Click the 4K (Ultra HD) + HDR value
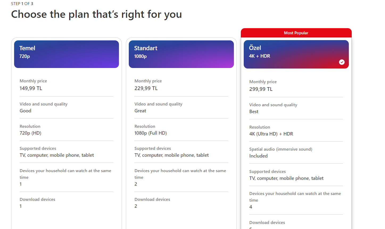The height and width of the screenshot is (229, 385). coord(271,134)
